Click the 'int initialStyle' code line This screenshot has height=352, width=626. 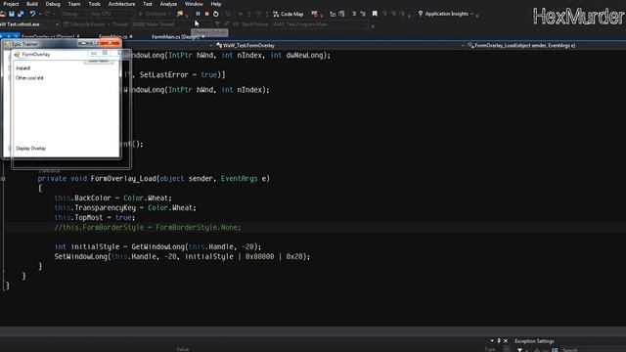tap(157, 247)
